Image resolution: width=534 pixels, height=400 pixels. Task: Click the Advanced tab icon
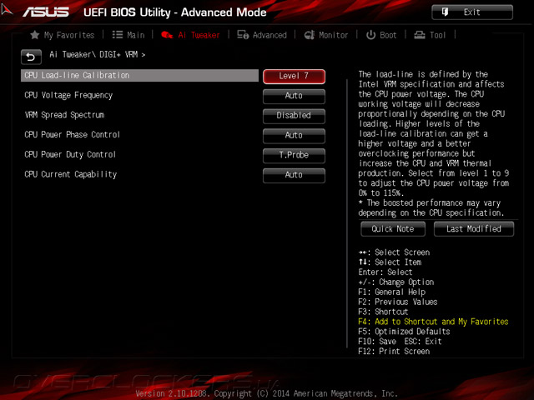coord(243,35)
